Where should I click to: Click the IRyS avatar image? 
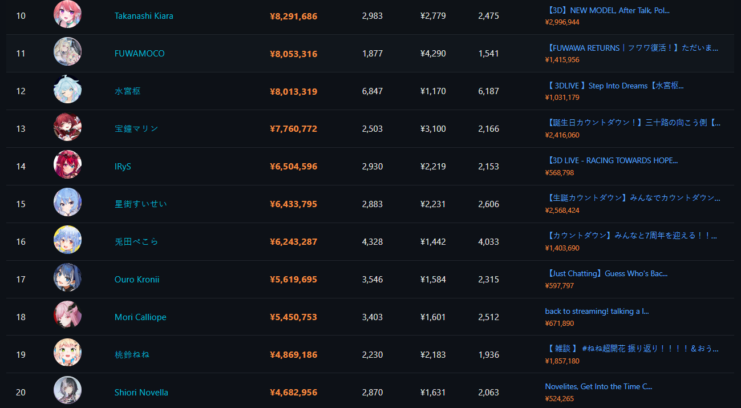tap(67, 165)
